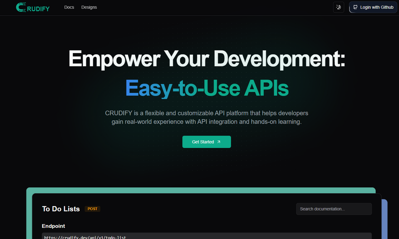Click Login with Github button

373,7
